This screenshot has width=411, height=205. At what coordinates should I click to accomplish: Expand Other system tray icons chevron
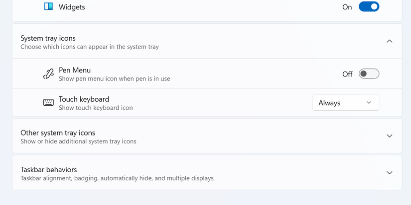pos(390,136)
